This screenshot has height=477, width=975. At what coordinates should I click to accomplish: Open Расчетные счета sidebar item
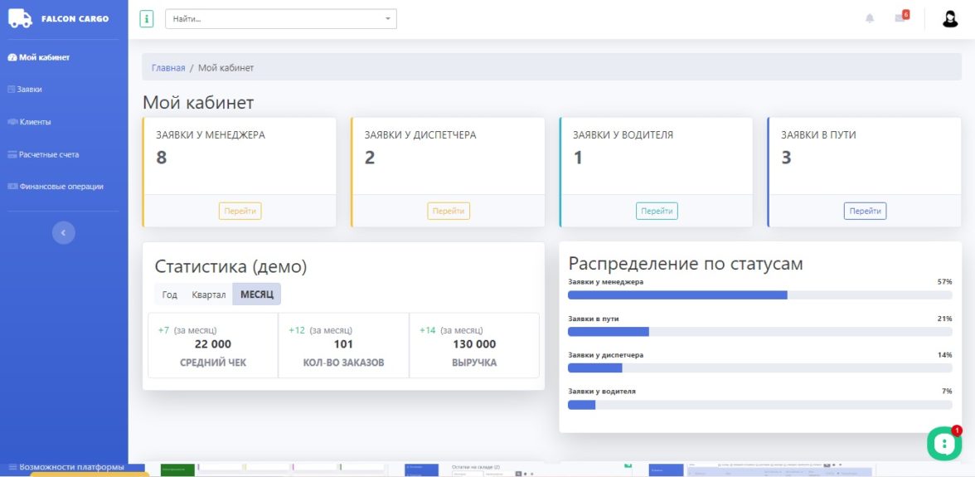click(x=48, y=154)
